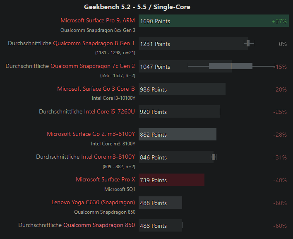This screenshot has width=293, height=239.
Task: Click the 986 Points bar
Action: (x=182, y=89)
